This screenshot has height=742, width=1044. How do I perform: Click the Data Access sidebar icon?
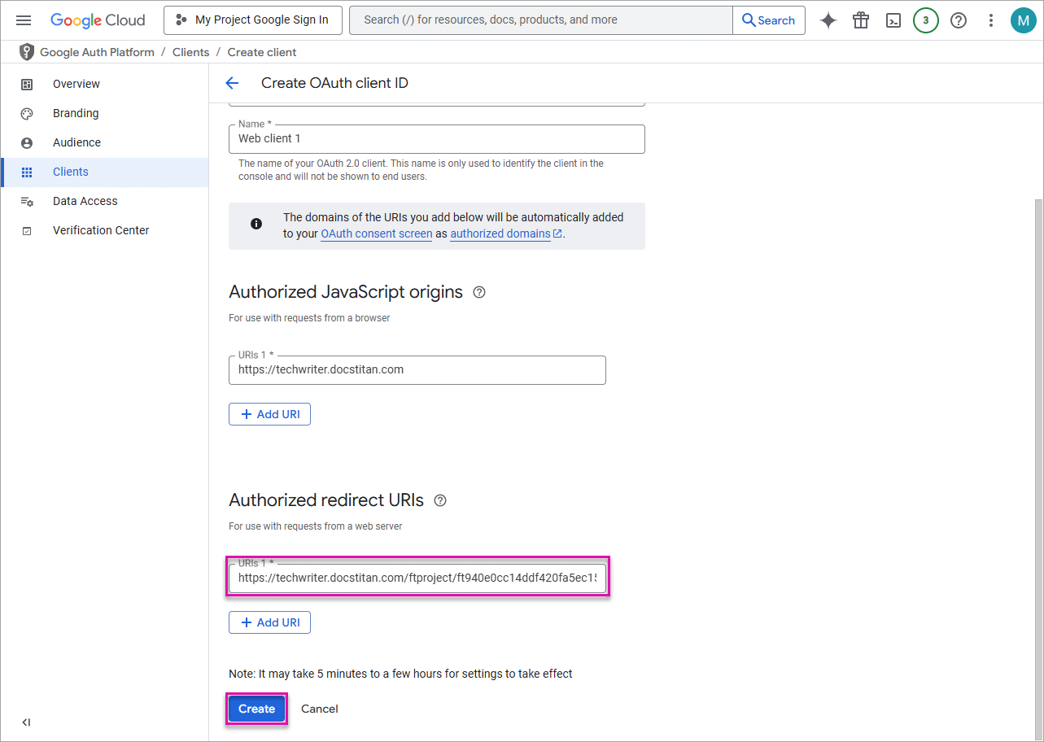(27, 201)
